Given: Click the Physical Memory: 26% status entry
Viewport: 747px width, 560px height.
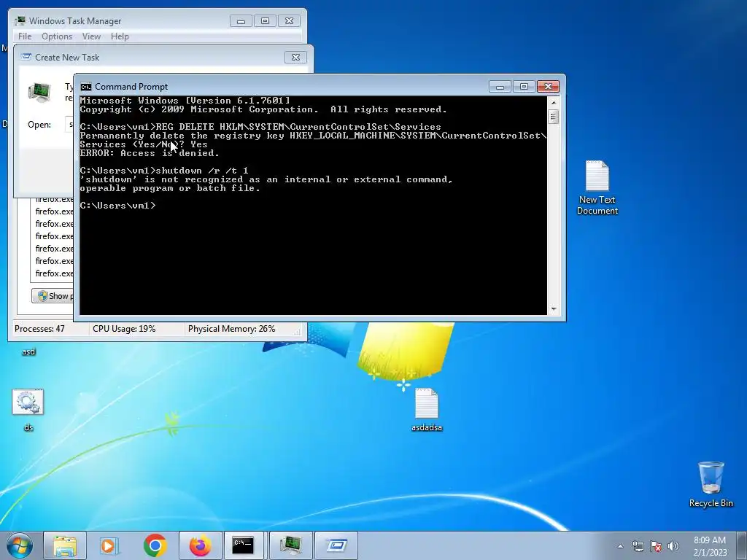Looking at the screenshot, I should point(231,329).
